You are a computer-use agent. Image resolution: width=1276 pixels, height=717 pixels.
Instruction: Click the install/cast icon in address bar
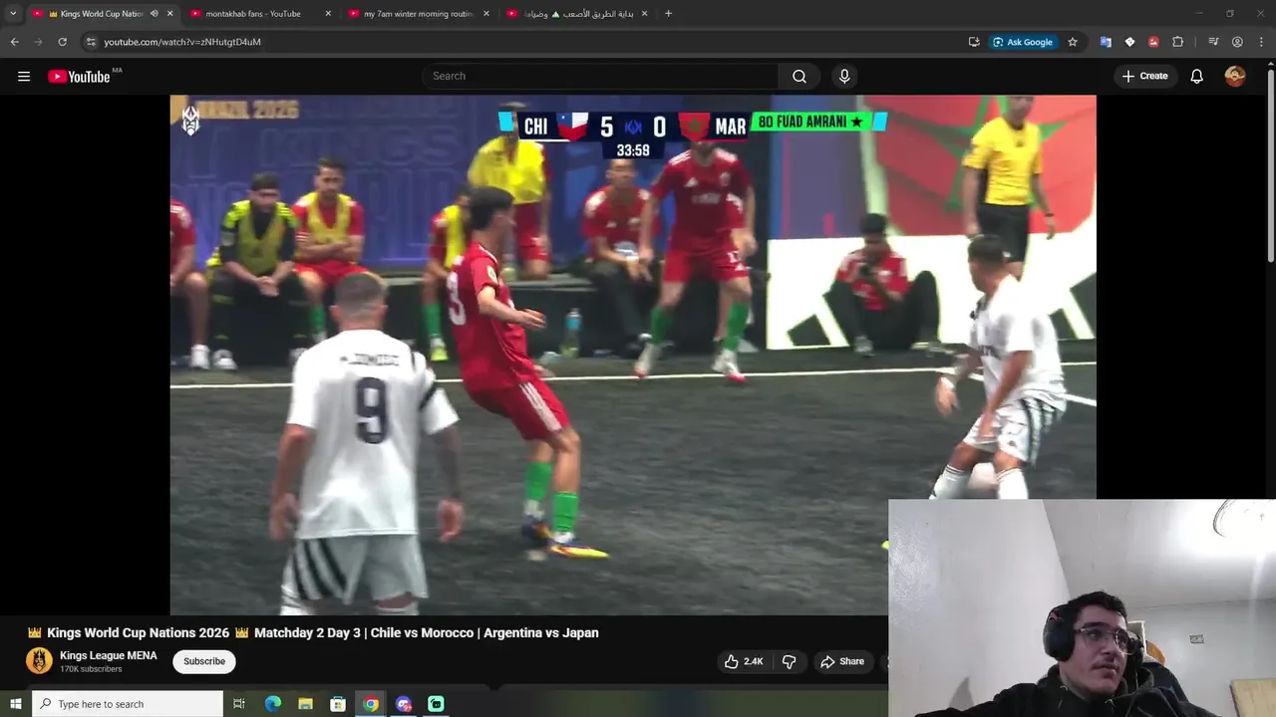pos(974,42)
